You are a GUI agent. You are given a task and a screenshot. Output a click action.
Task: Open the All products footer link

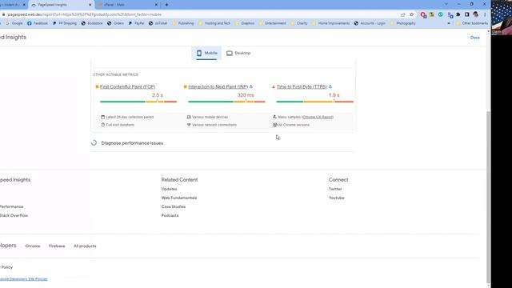85,246
